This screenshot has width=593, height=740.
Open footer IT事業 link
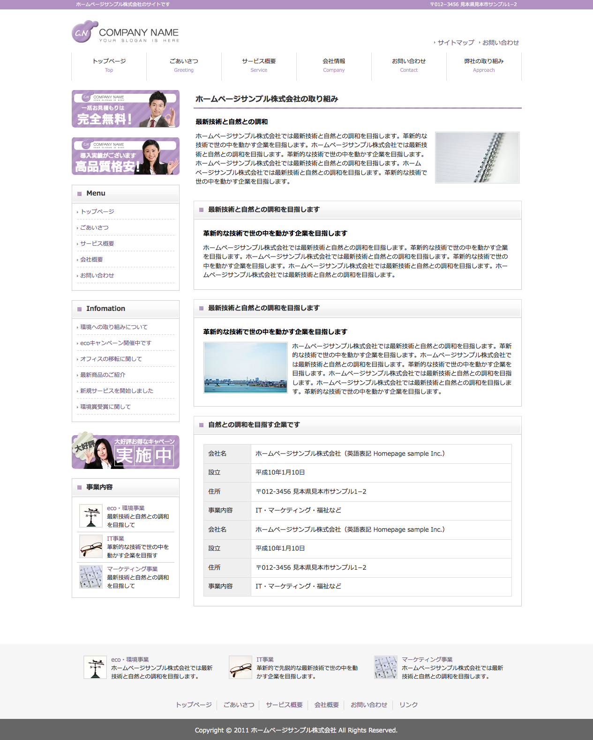coord(265,659)
